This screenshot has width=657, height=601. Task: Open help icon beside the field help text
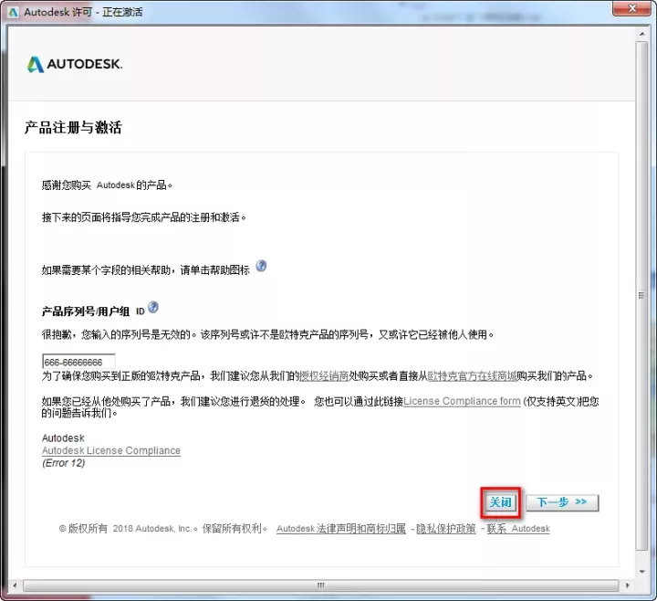261,267
